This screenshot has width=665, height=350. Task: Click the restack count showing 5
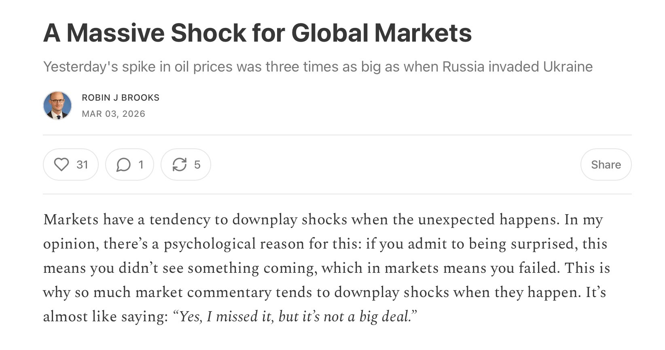click(197, 164)
